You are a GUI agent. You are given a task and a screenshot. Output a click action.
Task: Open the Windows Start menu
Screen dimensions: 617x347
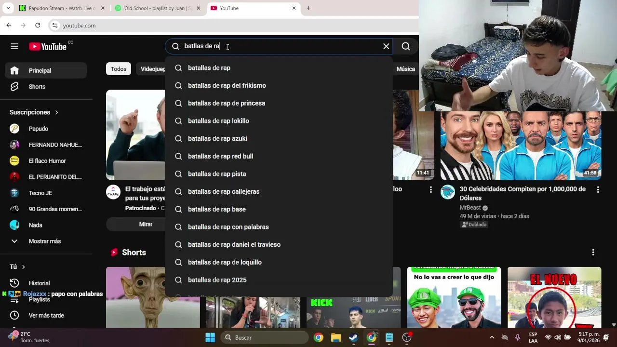(210, 337)
